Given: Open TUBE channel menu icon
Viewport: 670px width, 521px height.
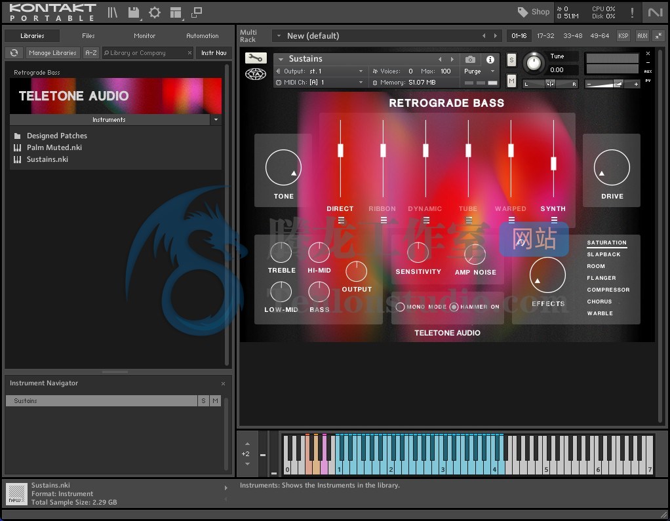Looking at the screenshot, I should [x=469, y=220].
